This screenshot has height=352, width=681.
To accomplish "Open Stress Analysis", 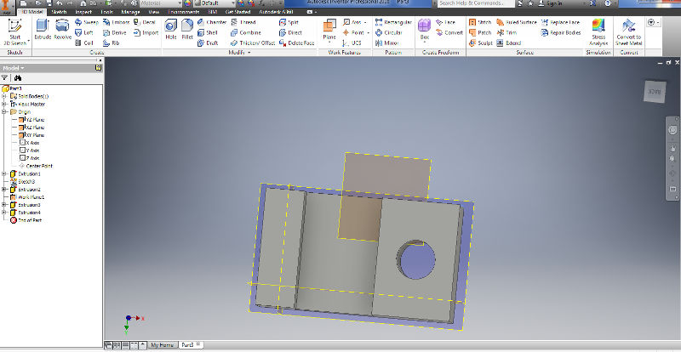I will coord(598,31).
